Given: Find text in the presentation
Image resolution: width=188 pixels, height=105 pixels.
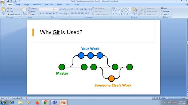Looking at the screenshot, I should coord(164,8).
